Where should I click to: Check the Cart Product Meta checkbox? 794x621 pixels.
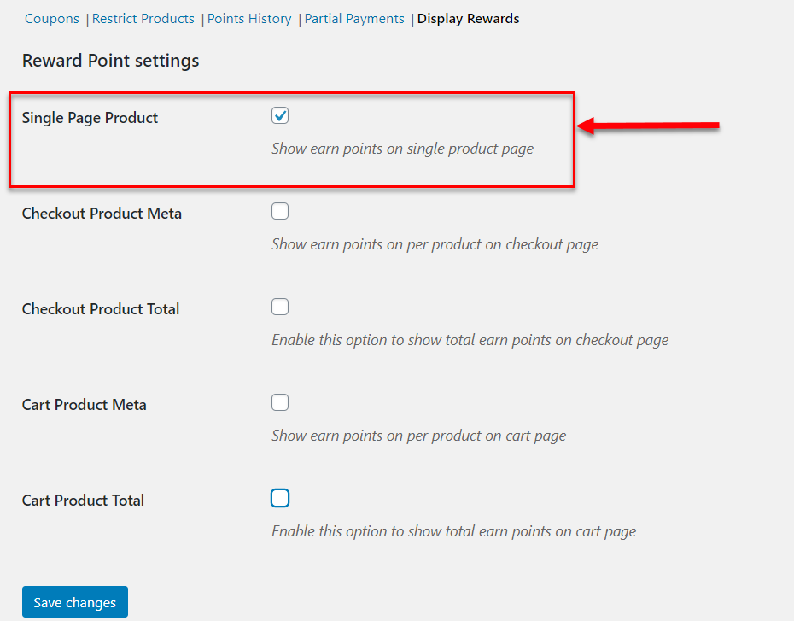280,402
